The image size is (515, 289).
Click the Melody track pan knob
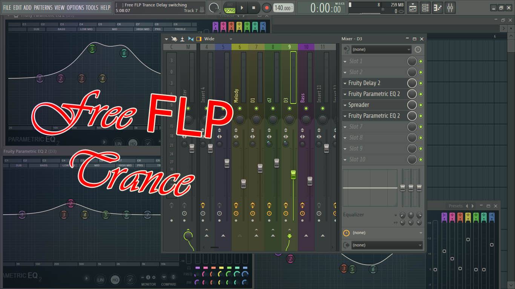click(239, 120)
